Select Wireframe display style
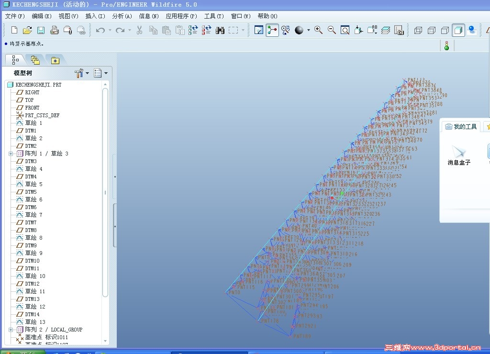490x354 pixels. (418, 30)
